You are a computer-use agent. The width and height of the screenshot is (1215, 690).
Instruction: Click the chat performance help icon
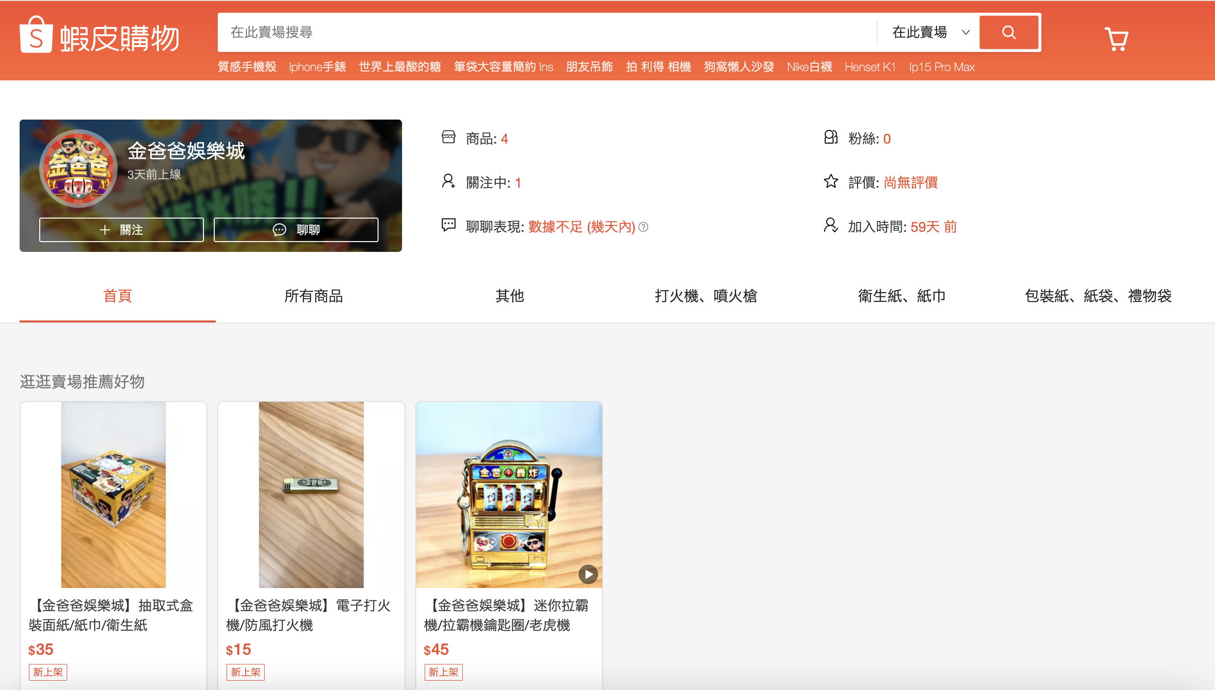643,227
